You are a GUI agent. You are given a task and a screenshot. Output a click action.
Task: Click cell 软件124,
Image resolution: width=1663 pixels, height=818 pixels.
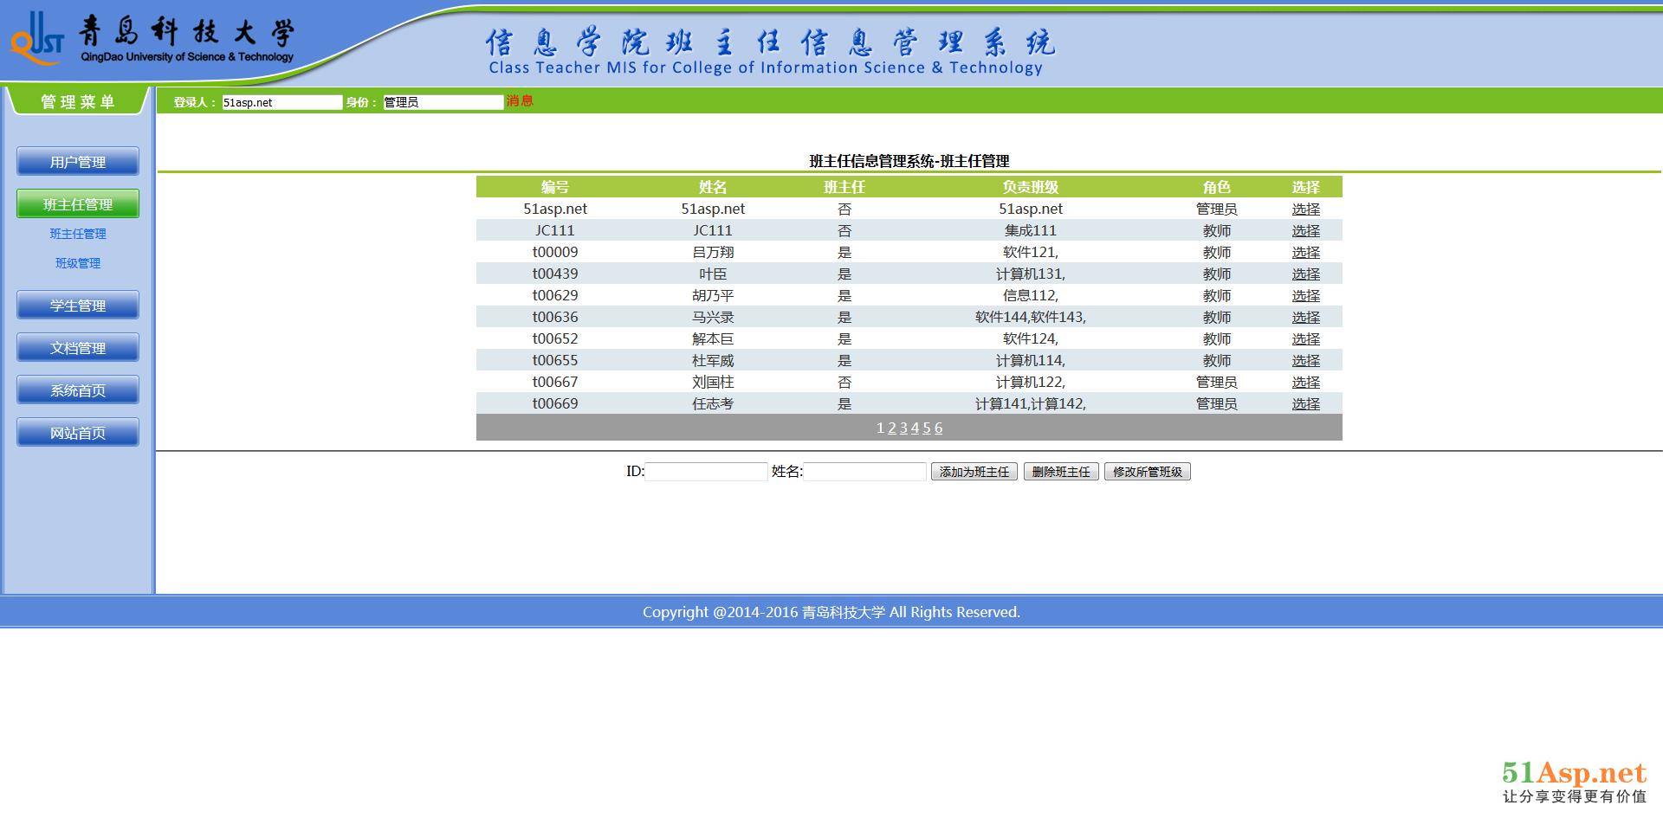tap(1031, 339)
